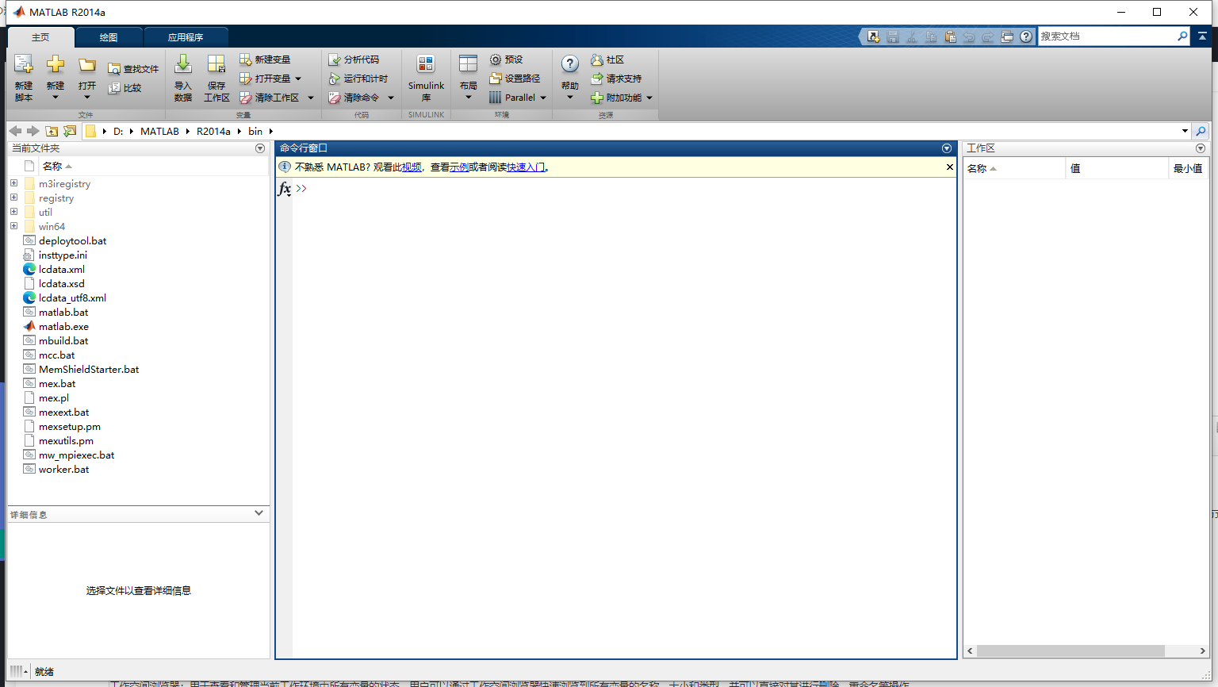This screenshot has width=1218, height=687.
Task: Expand the Parallel dropdown
Action: pyautogui.click(x=543, y=98)
